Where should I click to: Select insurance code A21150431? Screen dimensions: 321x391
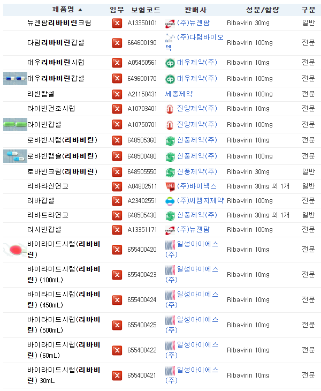pos(142,94)
